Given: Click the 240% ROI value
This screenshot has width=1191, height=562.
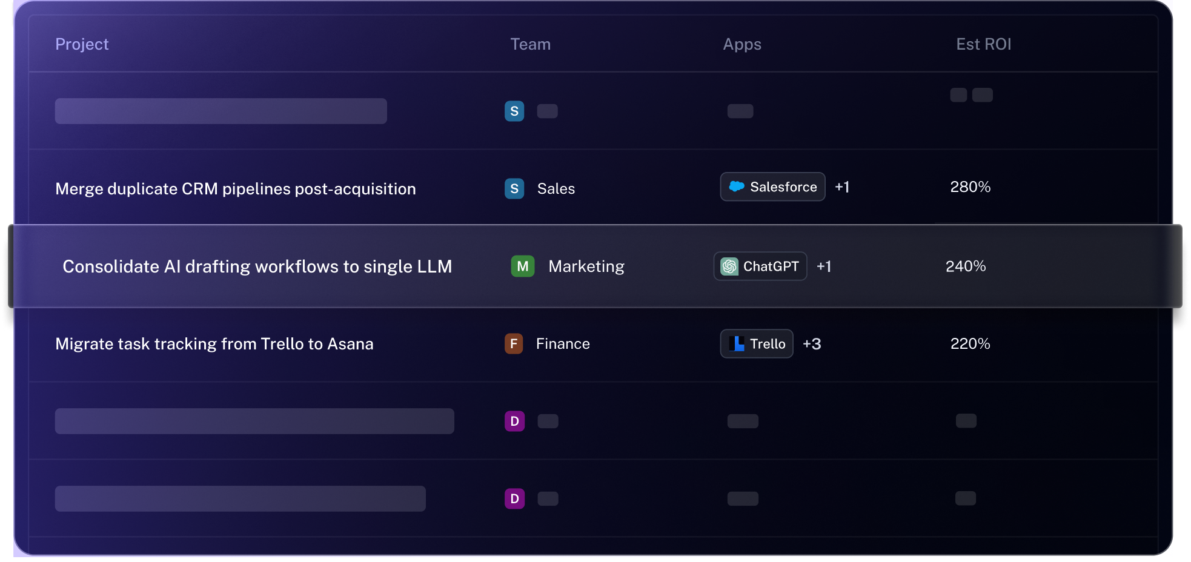Looking at the screenshot, I should [966, 266].
